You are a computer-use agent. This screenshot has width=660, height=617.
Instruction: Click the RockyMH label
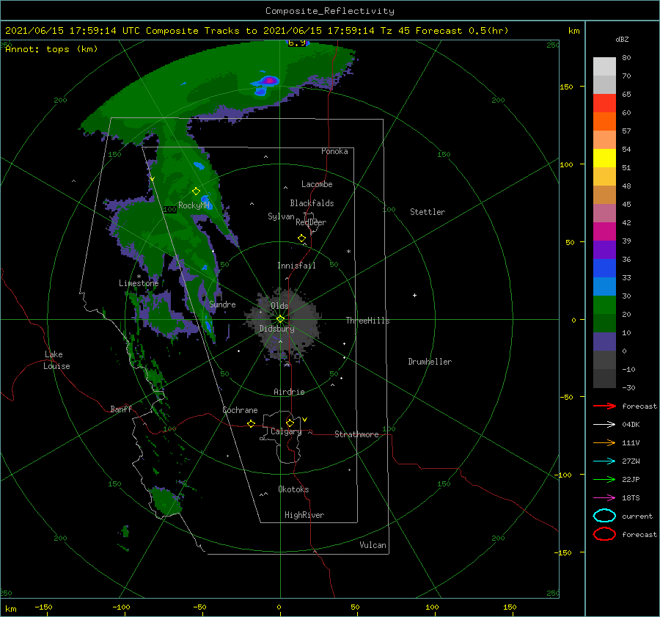(x=194, y=205)
